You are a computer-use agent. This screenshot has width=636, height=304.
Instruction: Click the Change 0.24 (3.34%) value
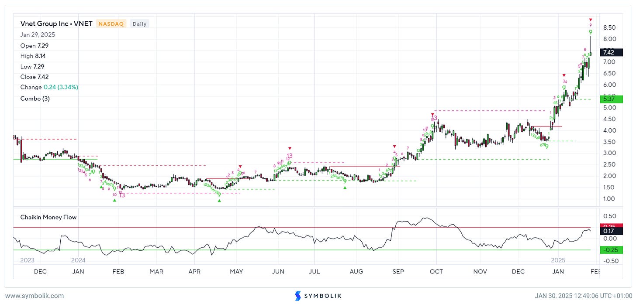(49, 87)
